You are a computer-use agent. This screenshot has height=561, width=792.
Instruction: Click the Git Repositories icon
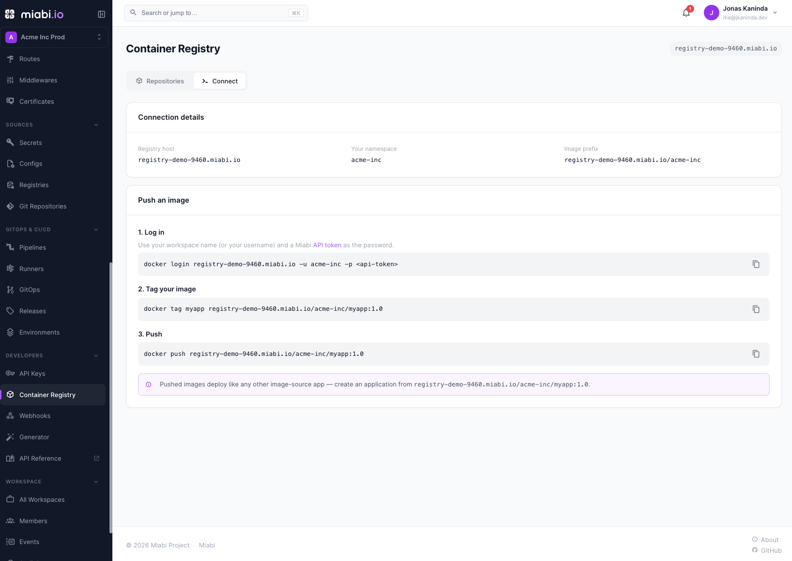click(x=10, y=206)
